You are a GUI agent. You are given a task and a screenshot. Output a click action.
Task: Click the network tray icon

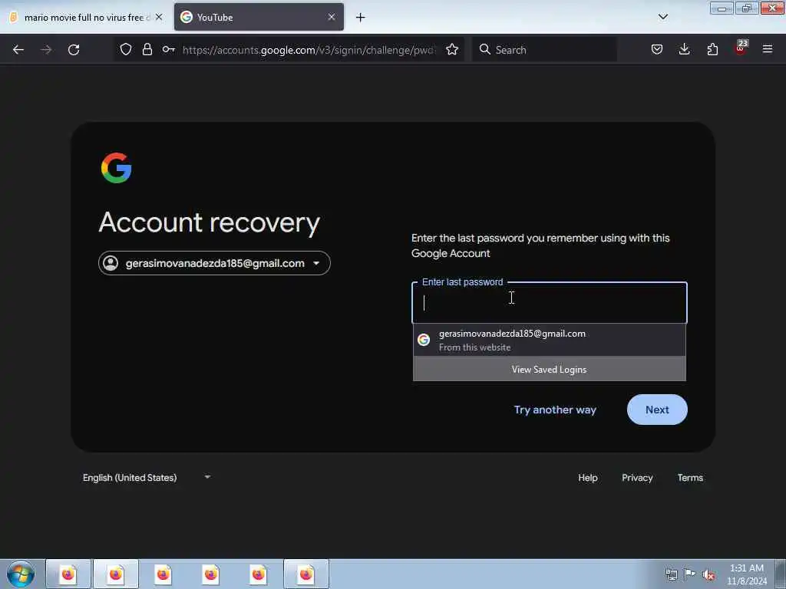[671, 574]
